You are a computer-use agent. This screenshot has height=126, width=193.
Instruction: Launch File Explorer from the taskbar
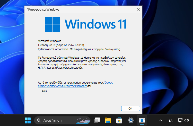coord(108,120)
